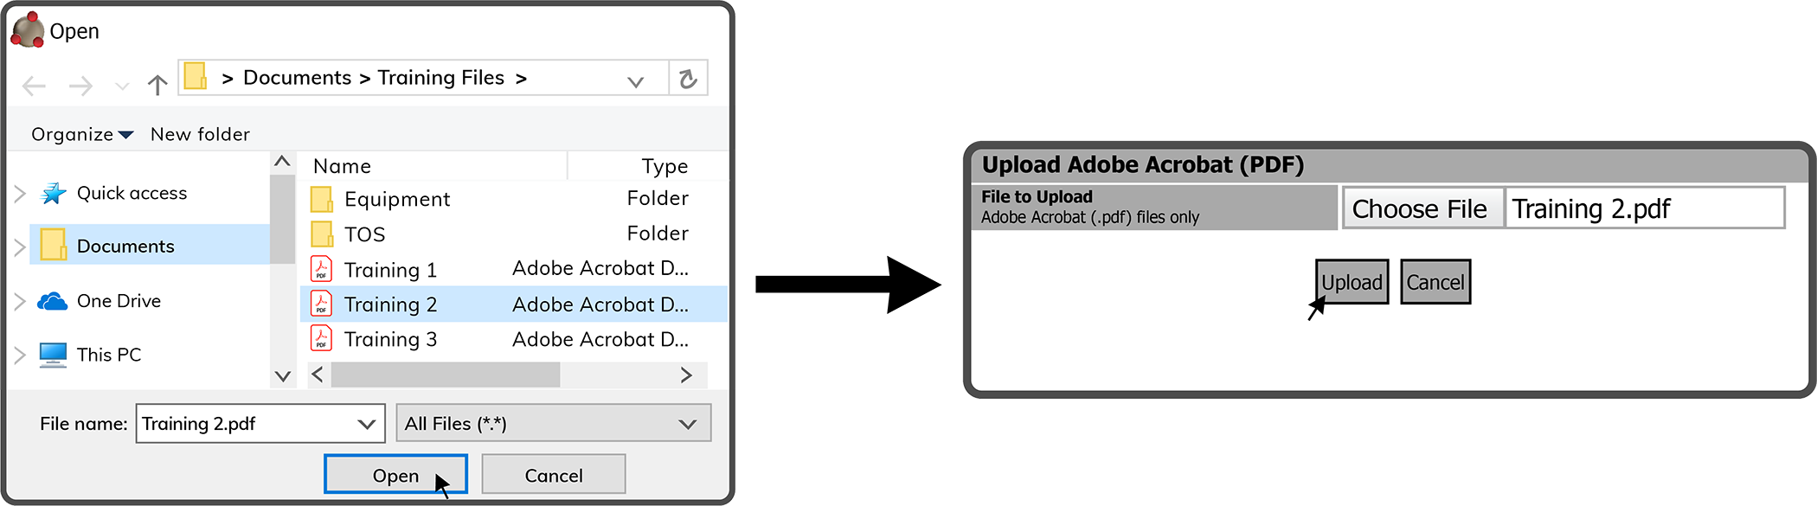Click the horizontal scrollbar in file list
The width and height of the screenshot is (1817, 506).
502,375
